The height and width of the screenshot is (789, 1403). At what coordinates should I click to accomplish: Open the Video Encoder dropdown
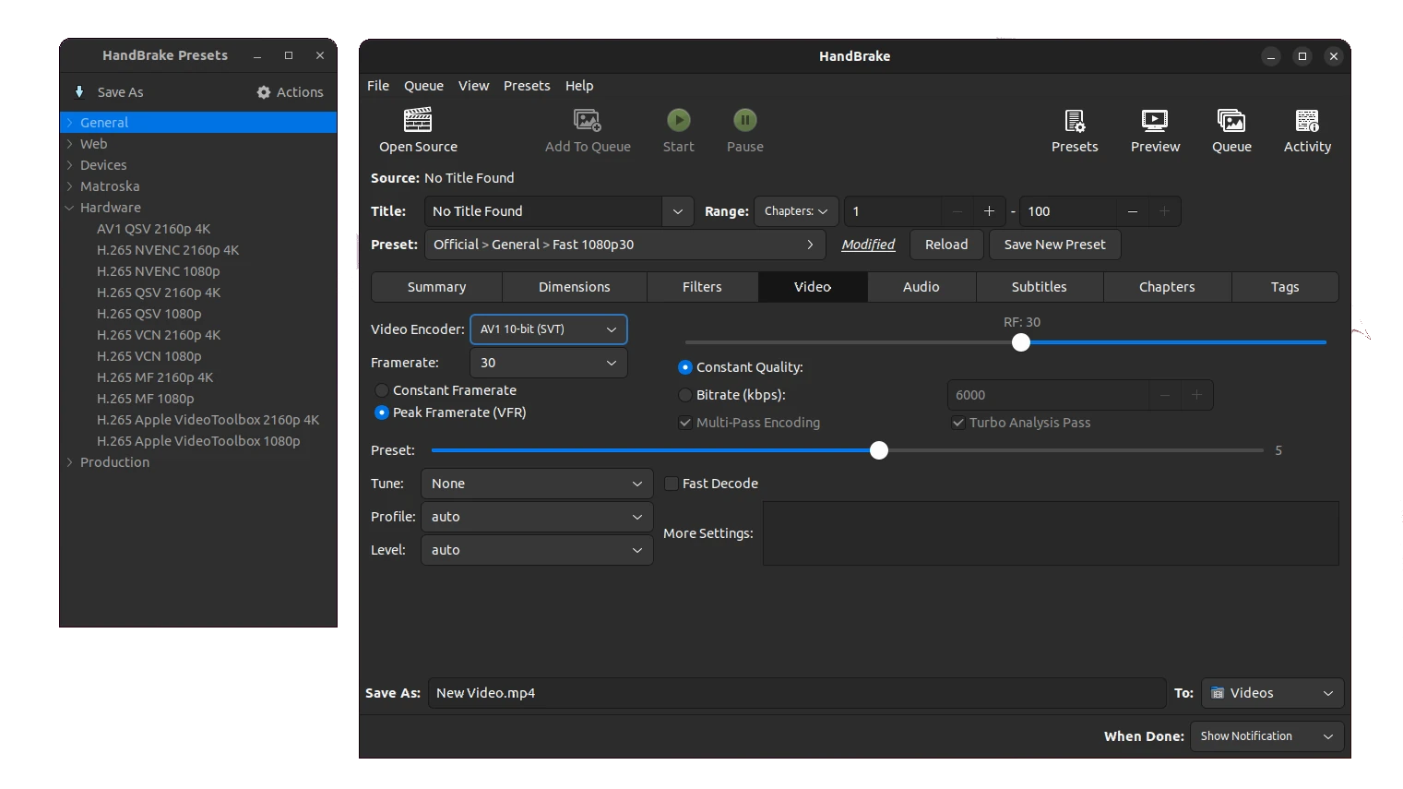click(549, 329)
